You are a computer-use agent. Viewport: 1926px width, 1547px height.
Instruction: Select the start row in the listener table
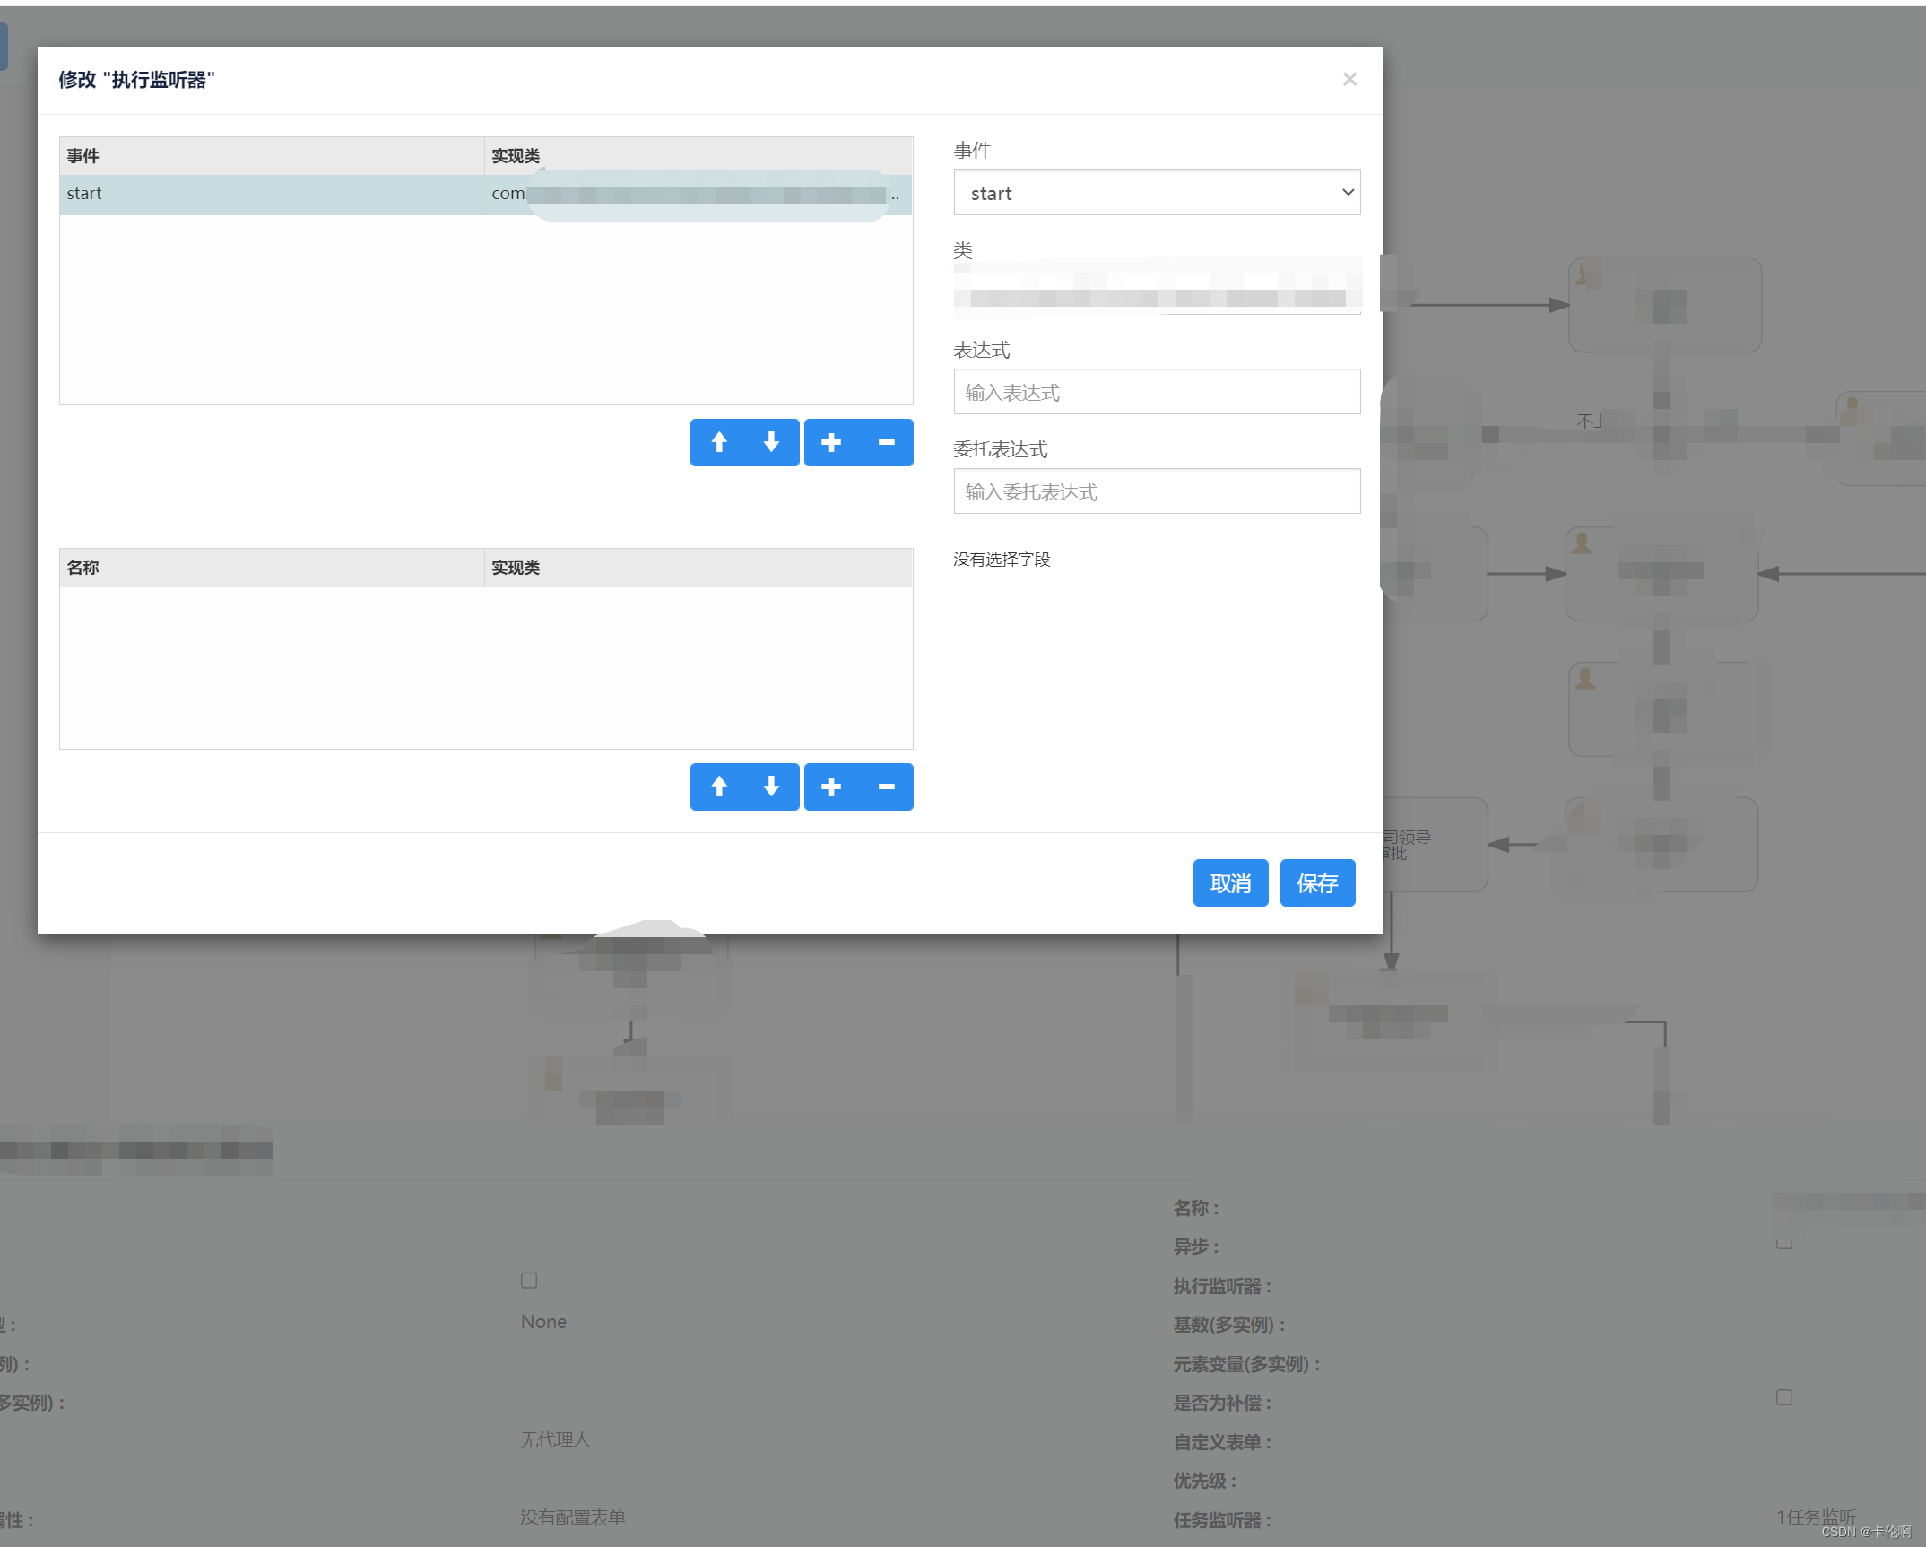[x=269, y=194]
